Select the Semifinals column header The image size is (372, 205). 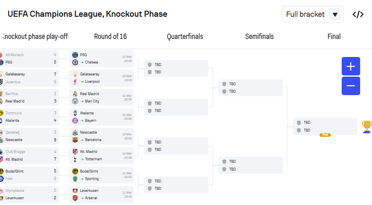pos(259,36)
